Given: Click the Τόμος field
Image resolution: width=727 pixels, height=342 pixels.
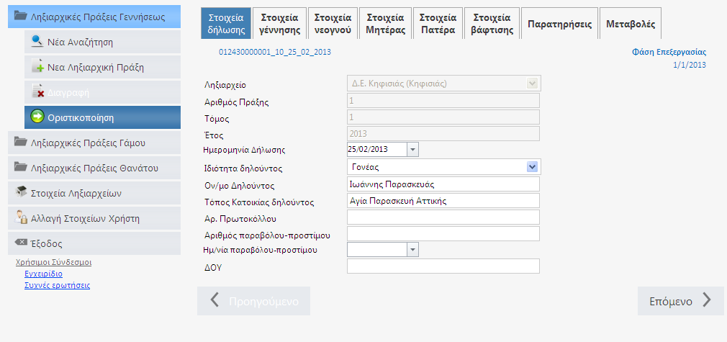Looking at the screenshot, I should point(443,117).
